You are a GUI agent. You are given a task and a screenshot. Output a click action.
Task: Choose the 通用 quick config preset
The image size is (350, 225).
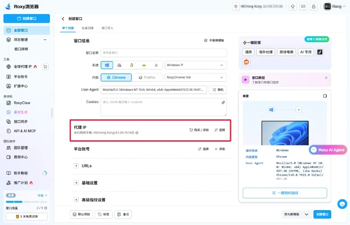tap(248, 52)
